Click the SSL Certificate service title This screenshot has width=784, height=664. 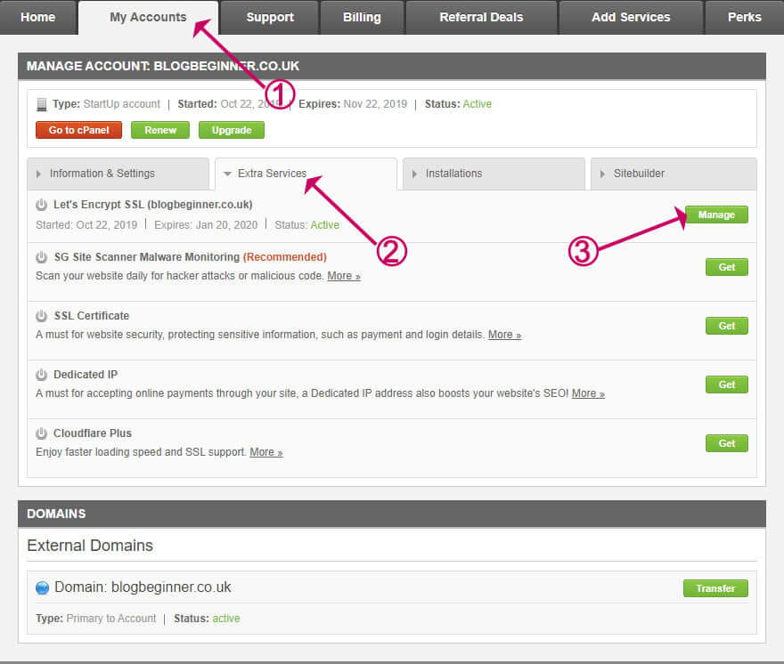click(92, 316)
